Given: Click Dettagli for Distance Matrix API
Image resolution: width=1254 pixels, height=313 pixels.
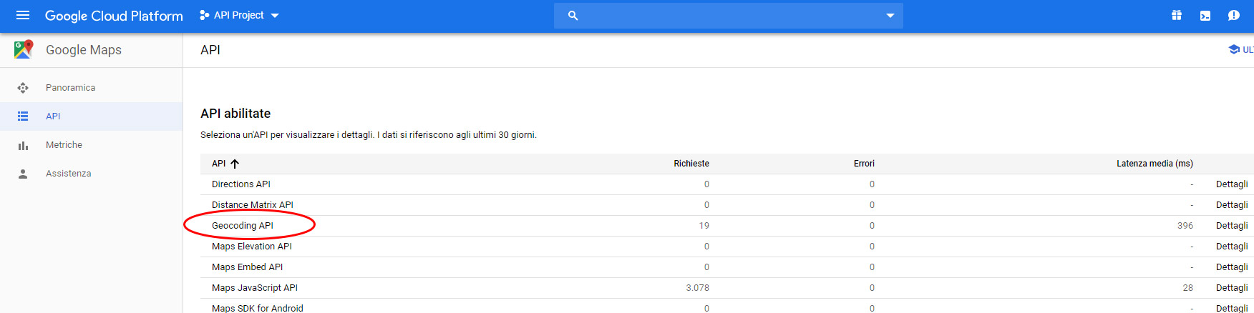Looking at the screenshot, I should (1232, 205).
